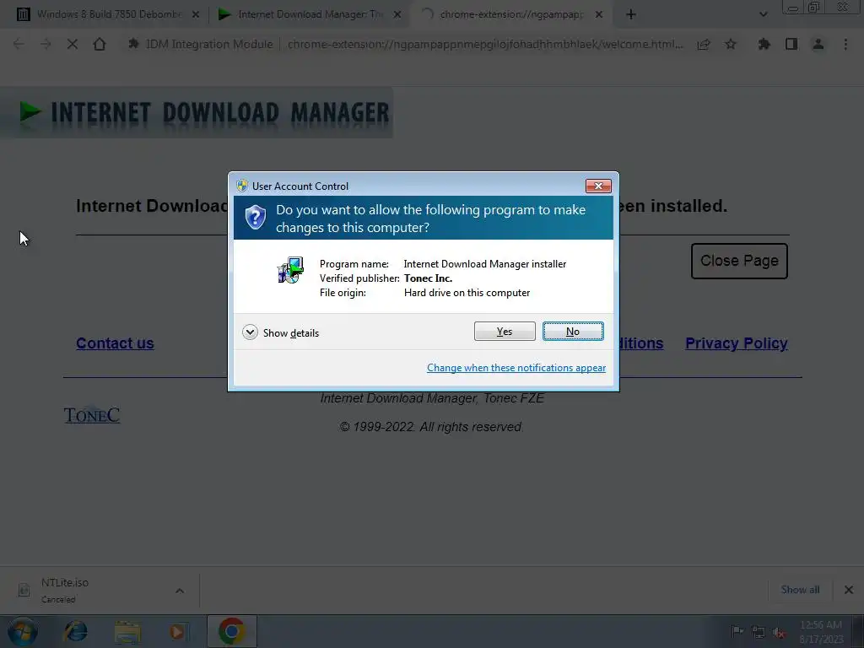Image resolution: width=864 pixels, height=648 pixels.
Task: Open Chrome home page
Action: [x=100, y=44]
